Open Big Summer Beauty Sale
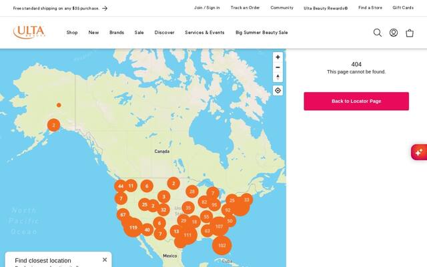The height and width of the screenshot is (267, 427). pyautogui.click(x=262, y=33)
